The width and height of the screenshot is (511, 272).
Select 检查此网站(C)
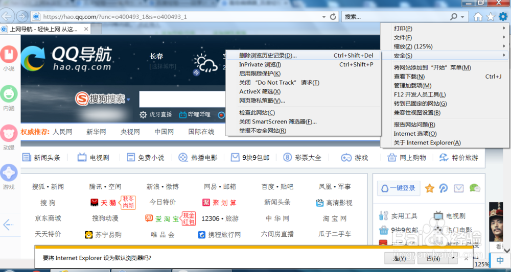304,113
